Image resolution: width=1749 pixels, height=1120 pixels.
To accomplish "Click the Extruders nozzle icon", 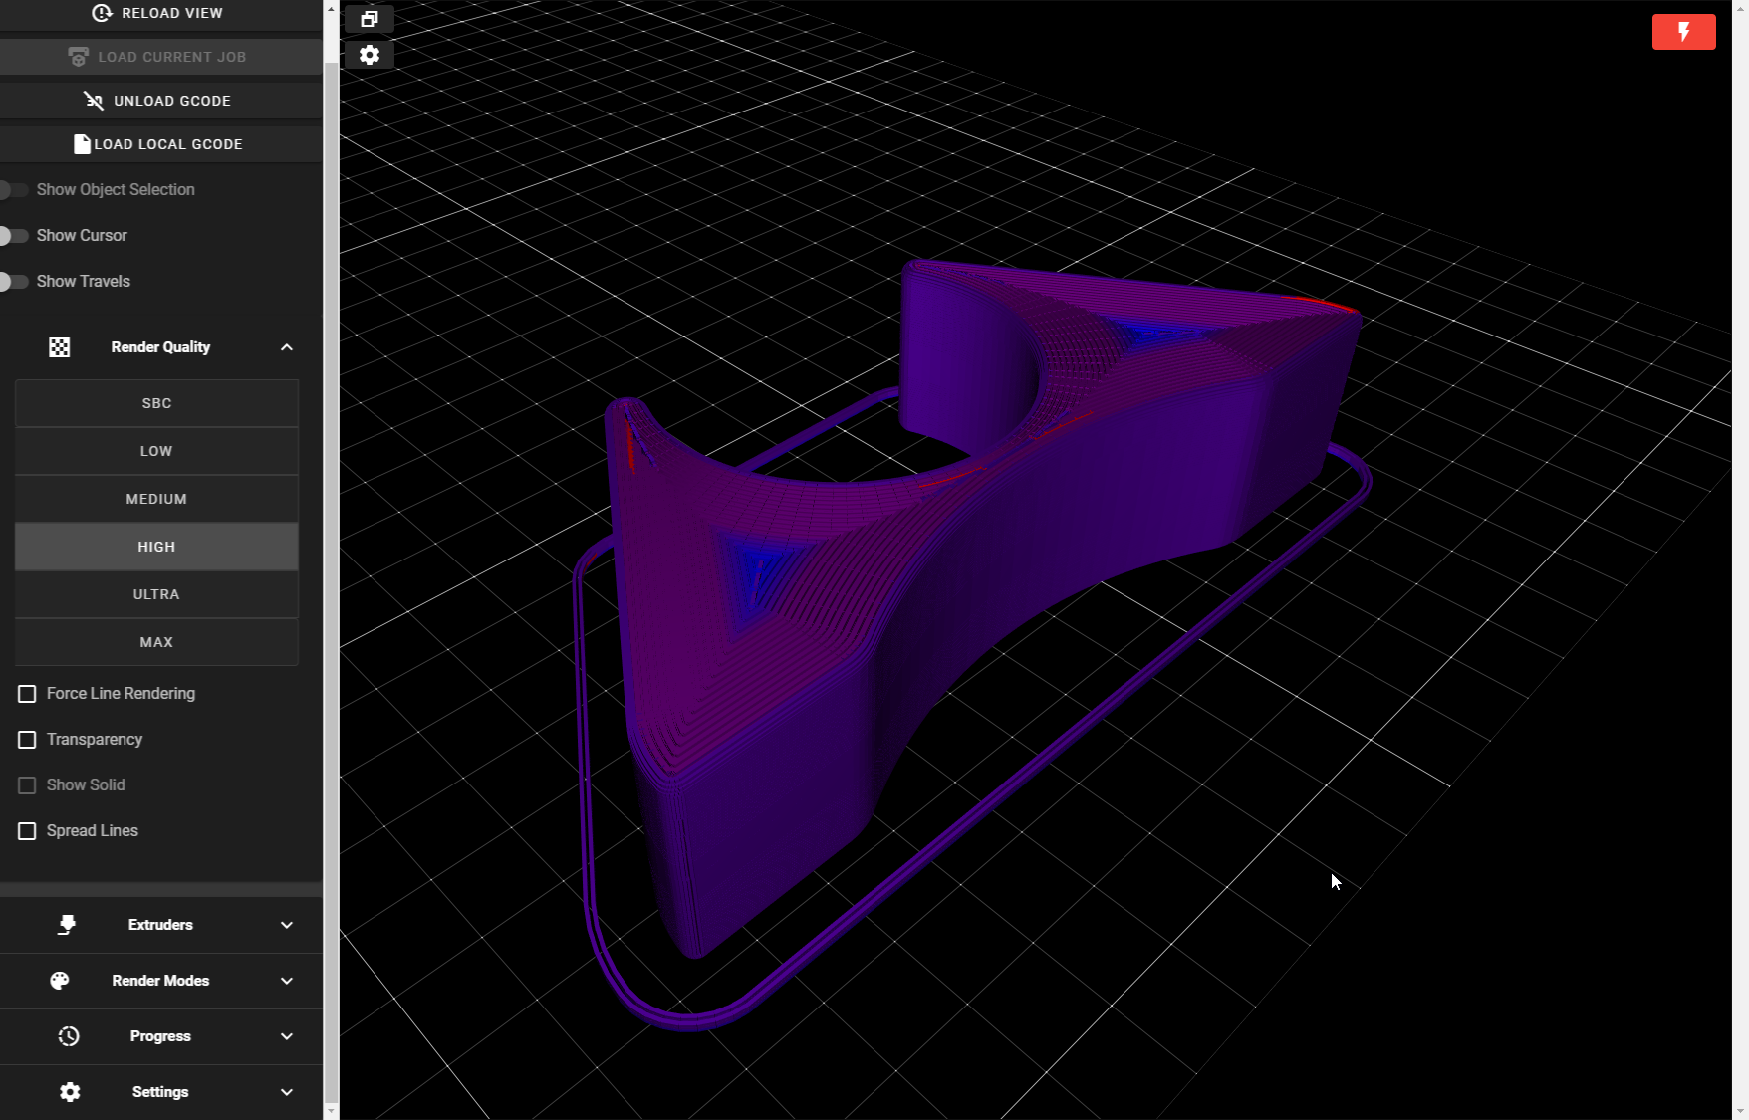I will pos(67,925).
